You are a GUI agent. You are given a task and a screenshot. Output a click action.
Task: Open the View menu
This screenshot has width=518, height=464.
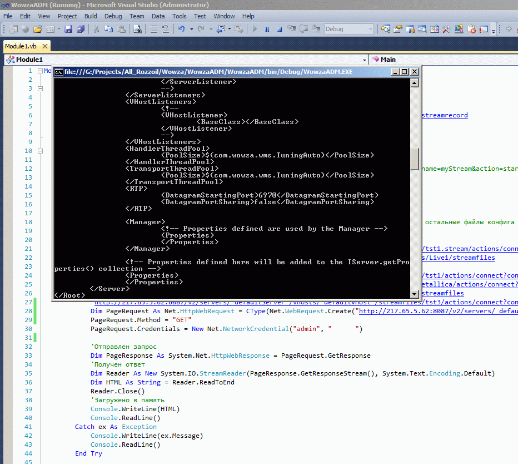pos(44,16)
